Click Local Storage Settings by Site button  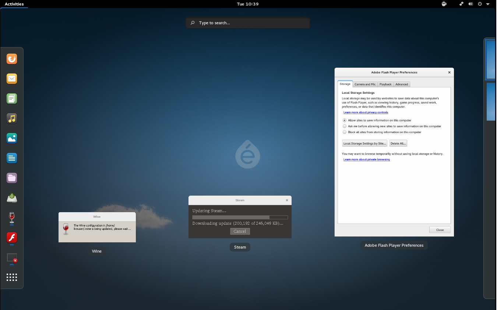pyautogui.click(x=364, y=143)
